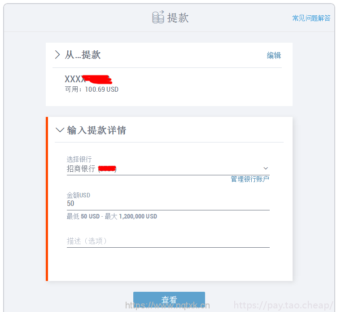Click the 金额USD amount input field
337x312 pixels.
[x=168, y=204]
